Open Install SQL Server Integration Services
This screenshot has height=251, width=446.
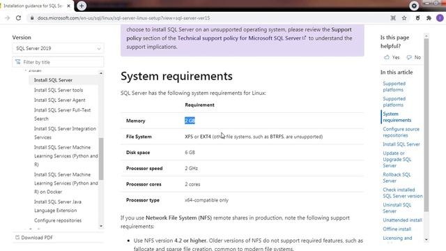point(65,133)
